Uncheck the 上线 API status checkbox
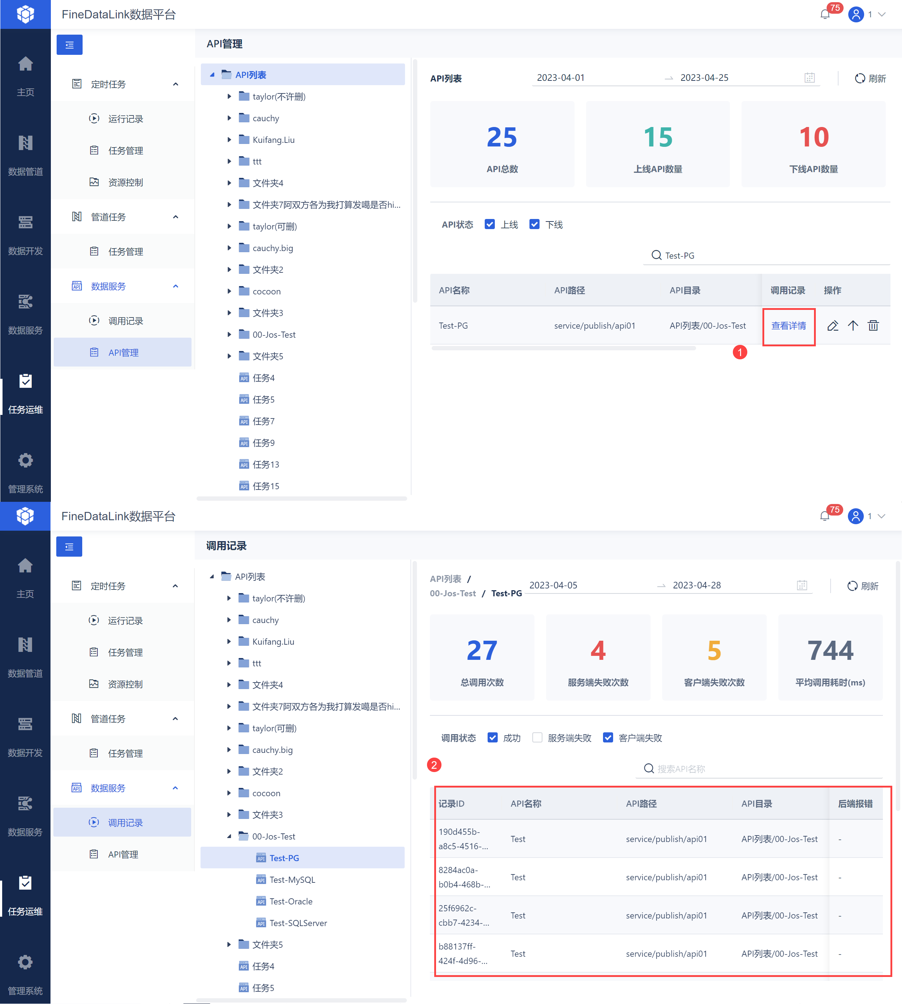Viewport: 902px width, 1004px height. coord(490,225)
